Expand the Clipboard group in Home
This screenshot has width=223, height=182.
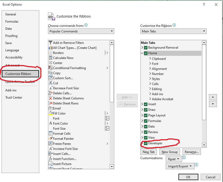pos(150,58)
